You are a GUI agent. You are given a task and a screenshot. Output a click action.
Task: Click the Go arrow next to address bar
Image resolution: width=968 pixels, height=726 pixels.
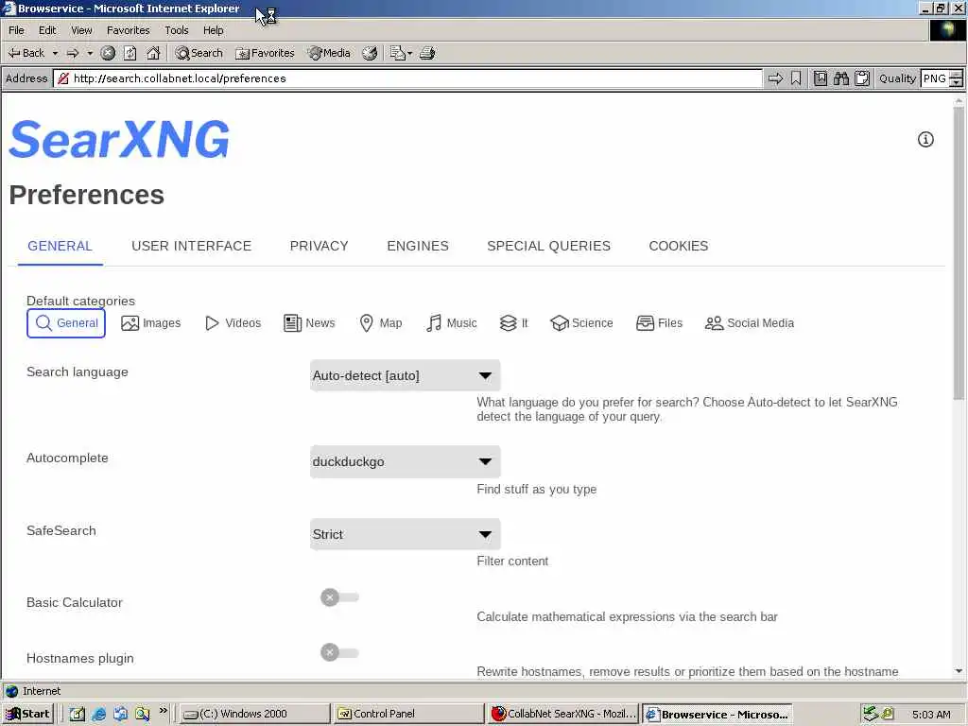click(x=775, y=78)
